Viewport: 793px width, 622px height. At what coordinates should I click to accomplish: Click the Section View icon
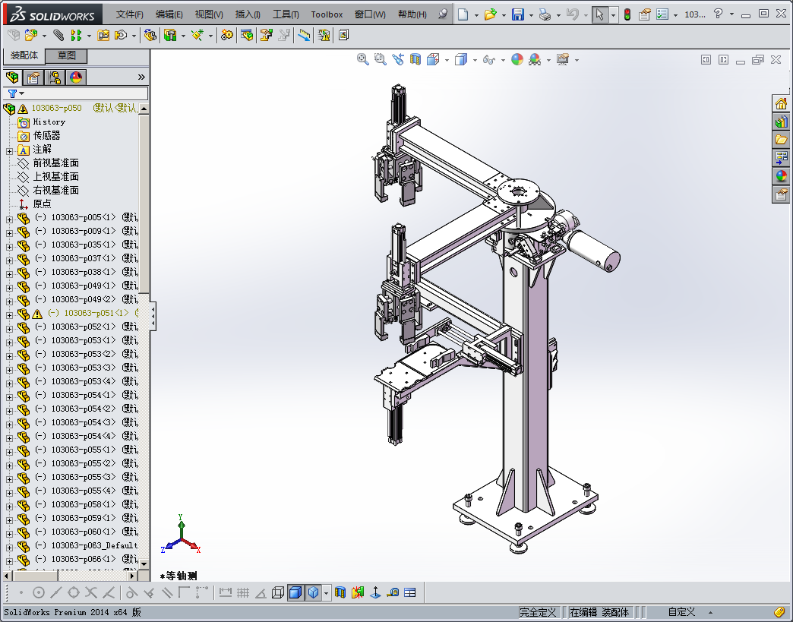pyautogui.click(x=415, y=59)
